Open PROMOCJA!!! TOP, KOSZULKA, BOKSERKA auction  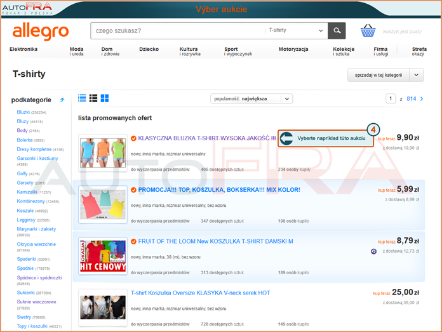[219, 190]
